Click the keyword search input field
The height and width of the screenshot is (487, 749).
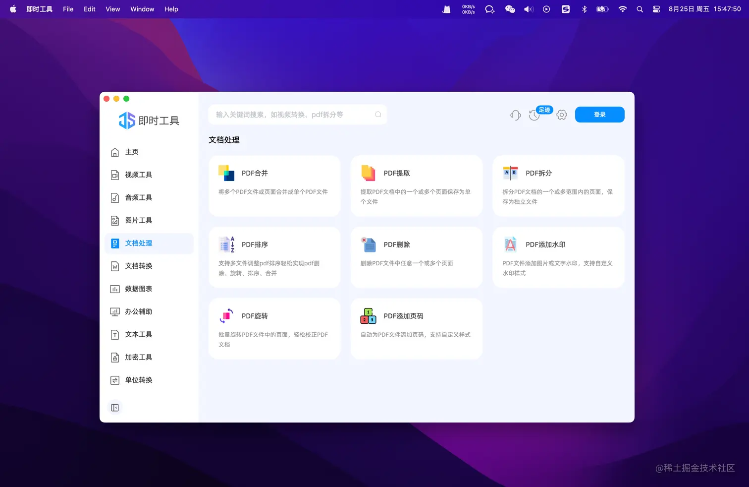pos(297,115)
